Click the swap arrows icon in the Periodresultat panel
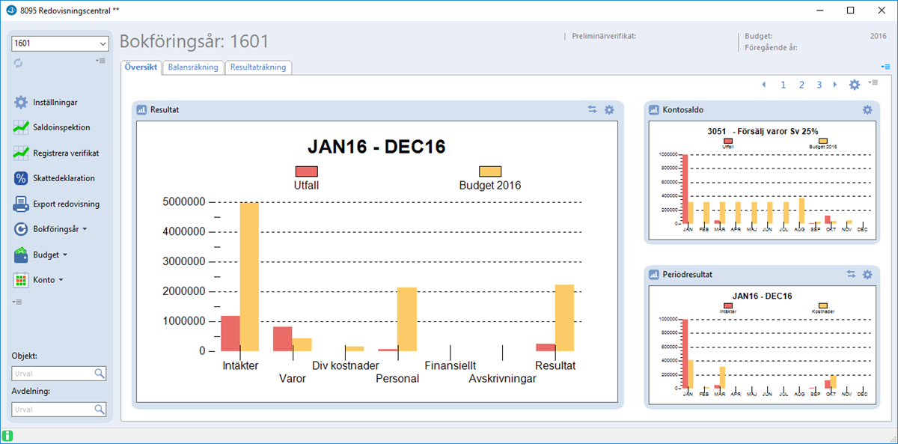This screenshot has height=444, width=898. click(x=851, y=275)
